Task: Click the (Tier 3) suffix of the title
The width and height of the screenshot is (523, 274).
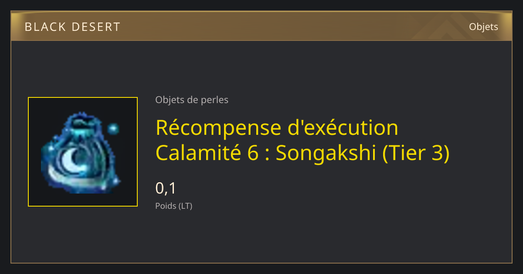Action: tap(416, 154)
